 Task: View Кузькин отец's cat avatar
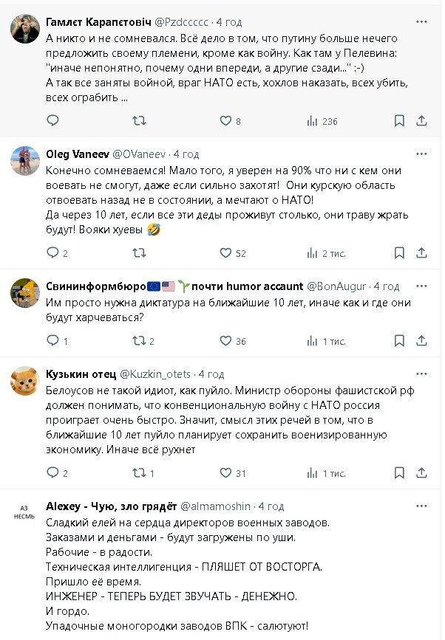coord(24,381)
